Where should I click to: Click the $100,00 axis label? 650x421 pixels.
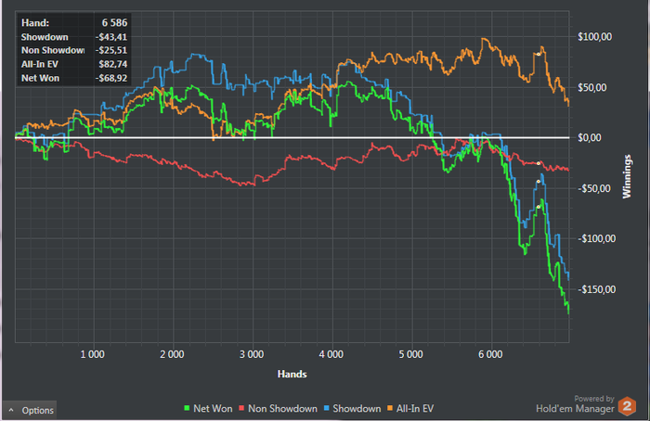pyautogui.click(x=595, y=37)
